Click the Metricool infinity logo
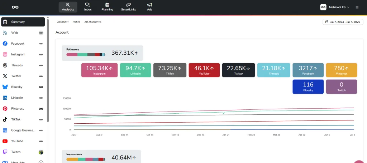Viewport: 367px width, 163px height. coord(15,7)
